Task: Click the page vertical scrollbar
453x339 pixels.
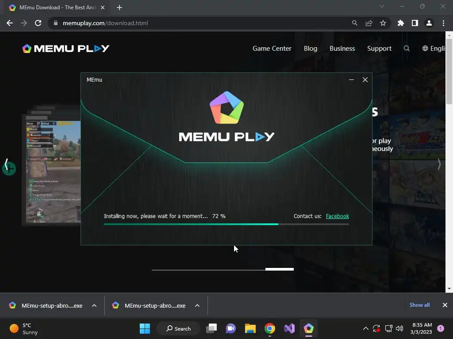Action: [449, 72]
